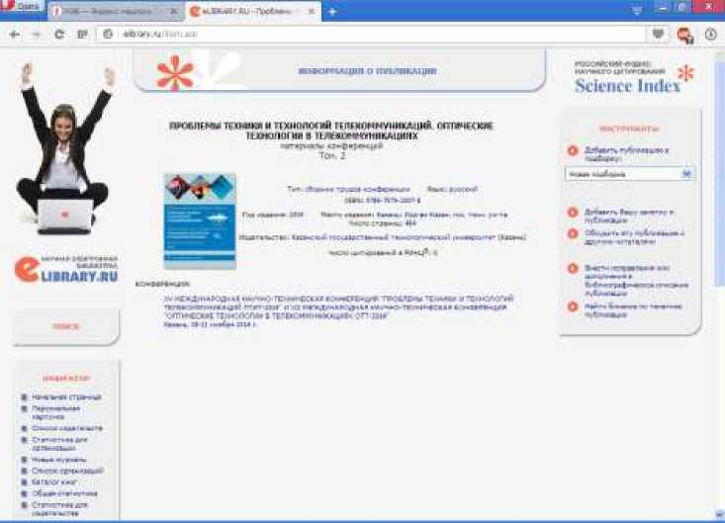Click bullet icon next to Начальная страница
Screen dimensions: 725x523
[25, 396]
